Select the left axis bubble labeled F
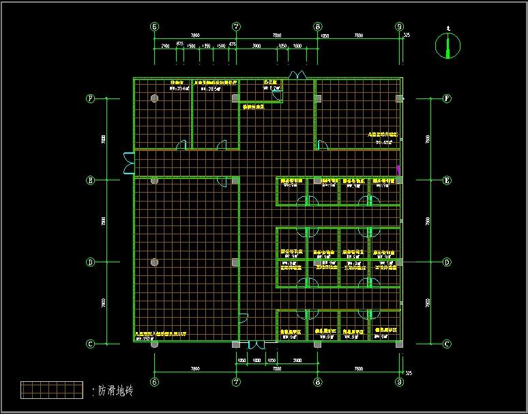Viewport: 528px width, 414px height. tap(90, 98)
